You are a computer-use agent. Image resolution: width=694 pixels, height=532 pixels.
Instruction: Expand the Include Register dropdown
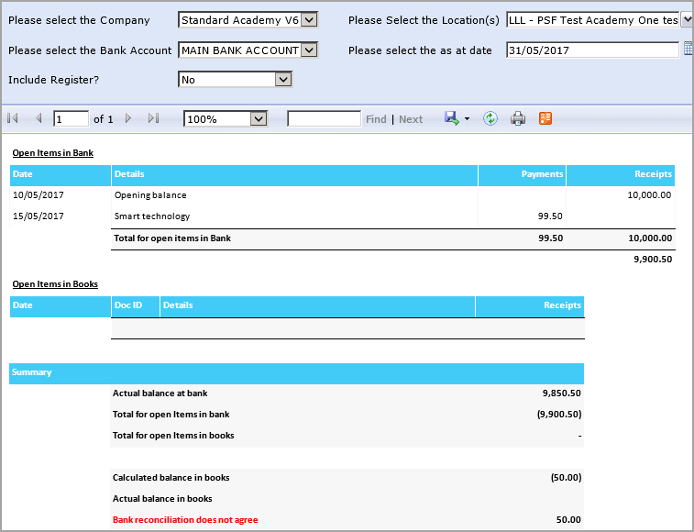283,80
